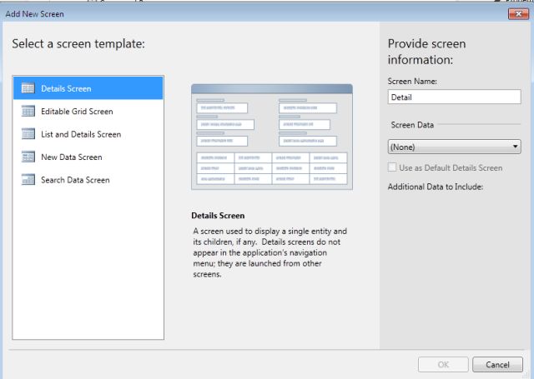Click the Screen Name label
Image resolution: width=534 pixels, height=379 pixels.
pyautogui.click(x=412, y=82)
